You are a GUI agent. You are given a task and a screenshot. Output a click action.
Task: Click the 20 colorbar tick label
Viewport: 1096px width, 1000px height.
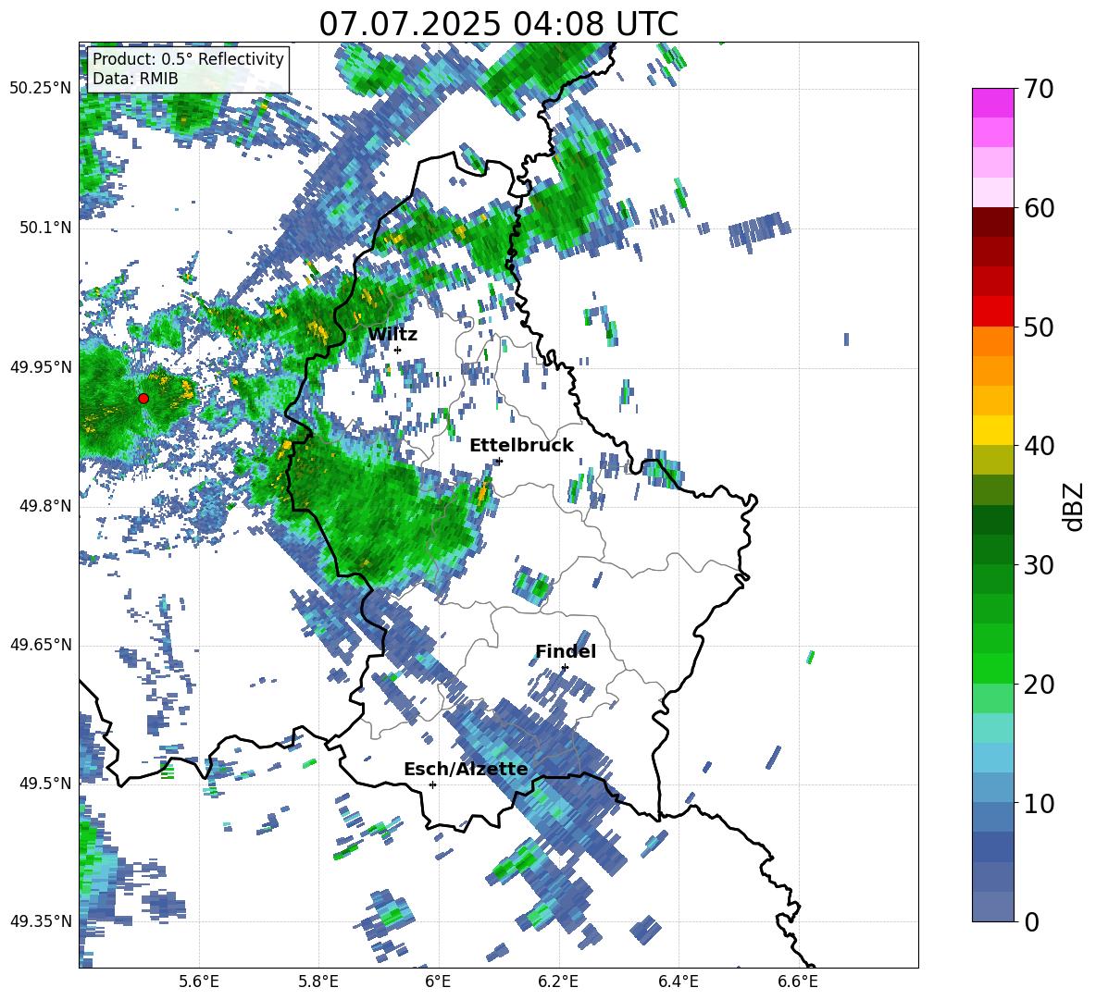tap(1039, 684)
